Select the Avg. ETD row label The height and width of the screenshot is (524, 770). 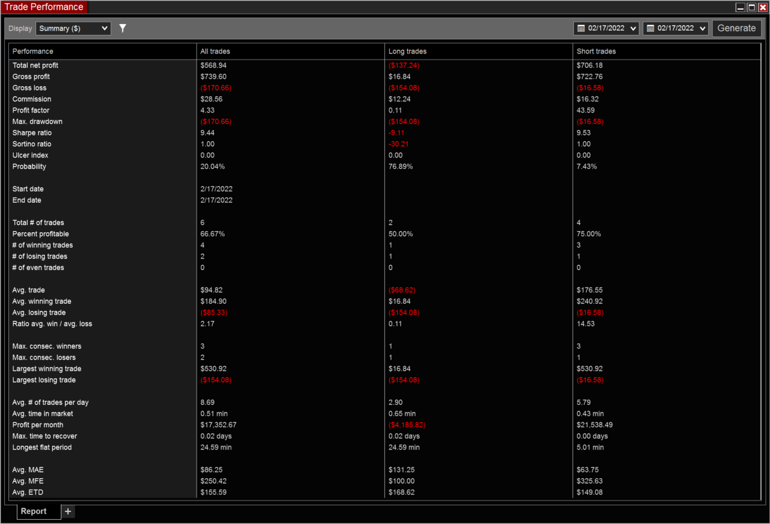click(28, 493)
